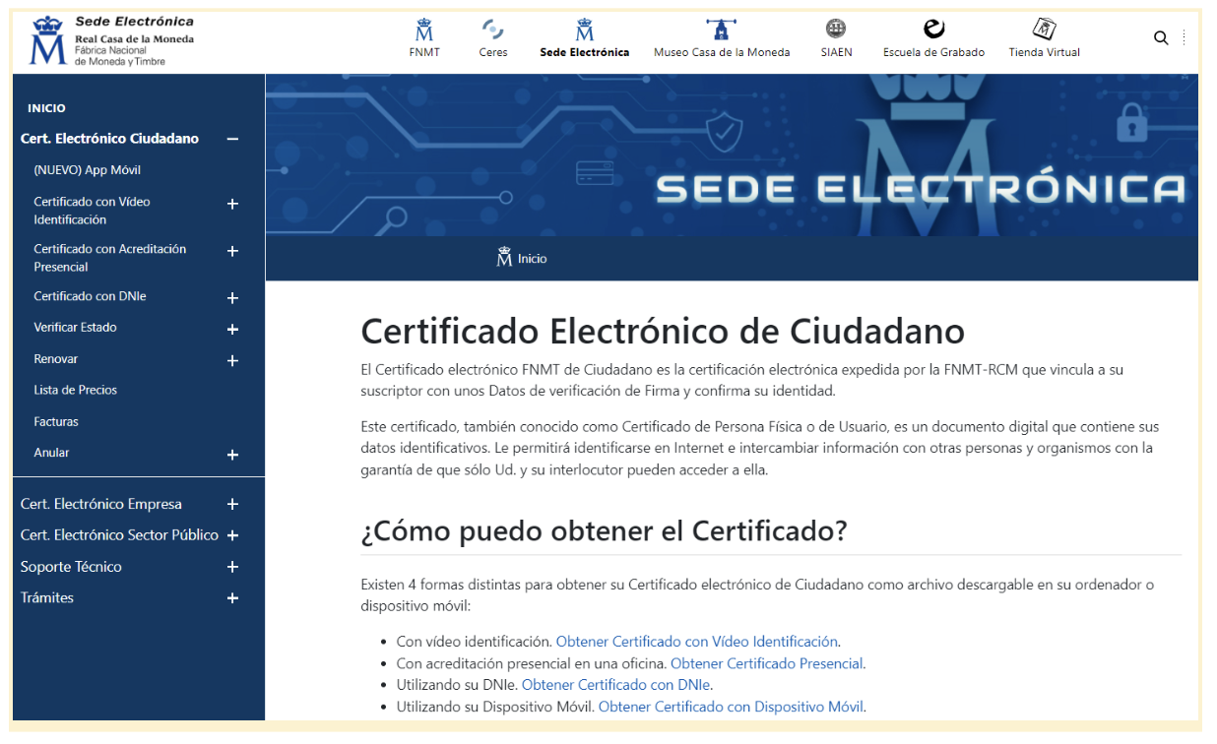Expand the Renovar submenu
1217x744 pixels.
pyautogui.click(x=232, y=360)
